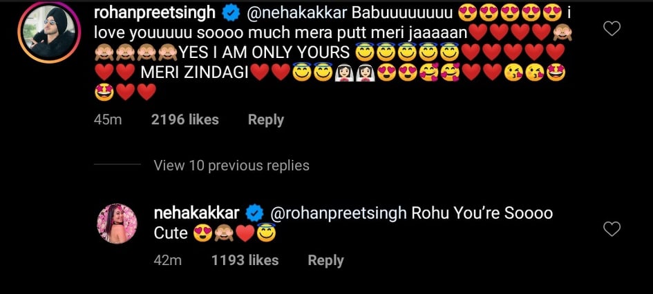653x294 pixels.
Task: Click the 42m timestamp
Action: [167, 260]
